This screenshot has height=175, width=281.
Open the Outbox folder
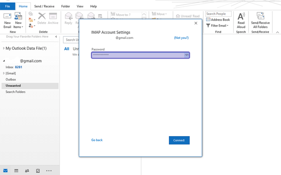coord(11,79)
